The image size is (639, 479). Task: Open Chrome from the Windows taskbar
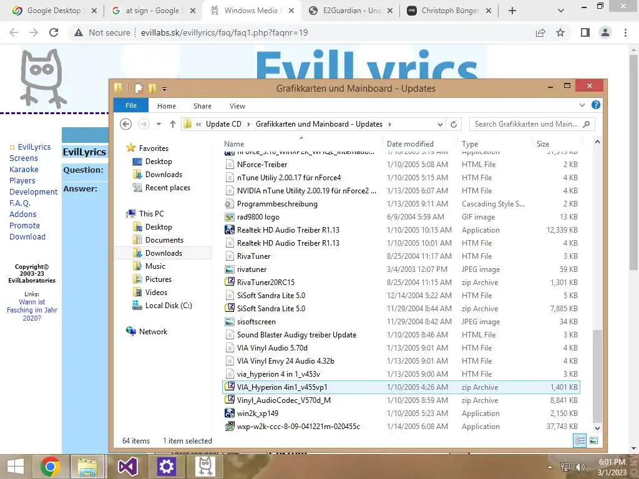[x=51, y=467]
